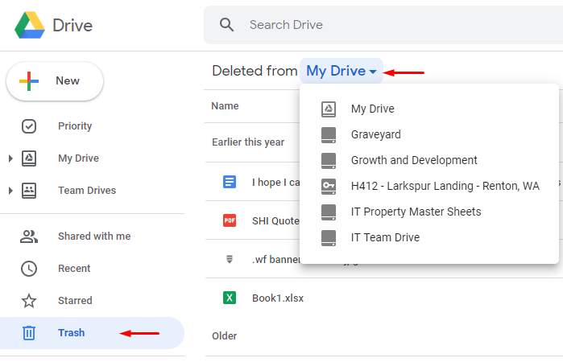Open Team Drives in the sidebar
Viewport: 563px width, 362px height.
click(x=87, y=190)
